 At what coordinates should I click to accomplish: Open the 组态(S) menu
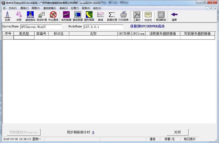[97, 8]
